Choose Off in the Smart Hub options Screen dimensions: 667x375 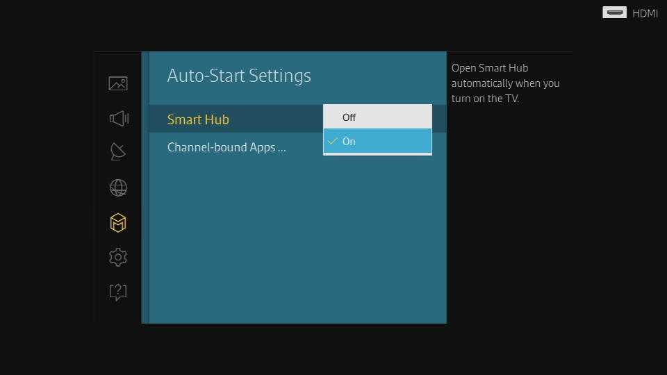[x=377, y=117]
